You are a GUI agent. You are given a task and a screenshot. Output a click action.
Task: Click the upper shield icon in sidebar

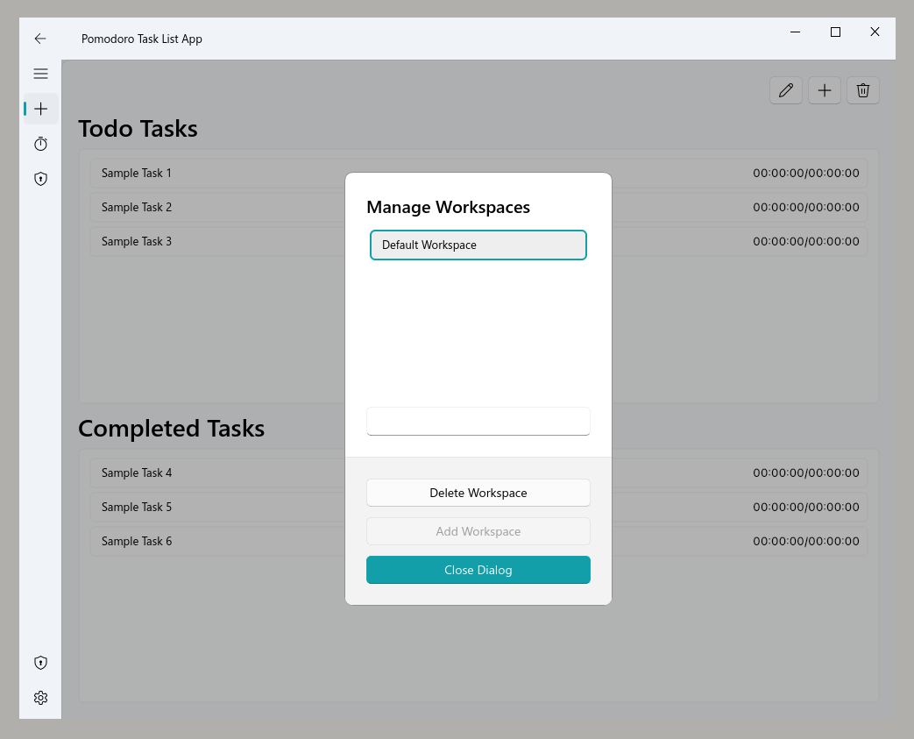(x=41, y=179)
